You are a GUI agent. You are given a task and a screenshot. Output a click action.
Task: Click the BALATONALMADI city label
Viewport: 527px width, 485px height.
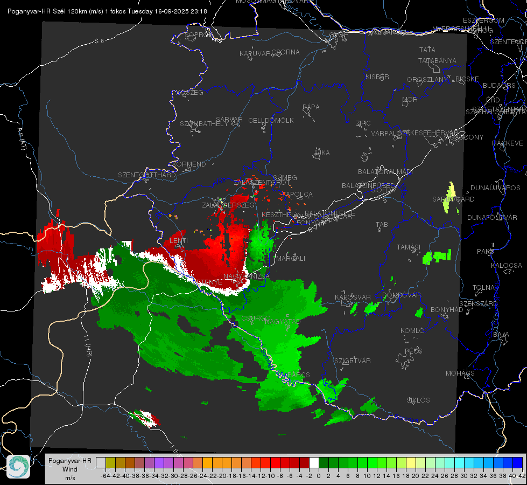385,172
